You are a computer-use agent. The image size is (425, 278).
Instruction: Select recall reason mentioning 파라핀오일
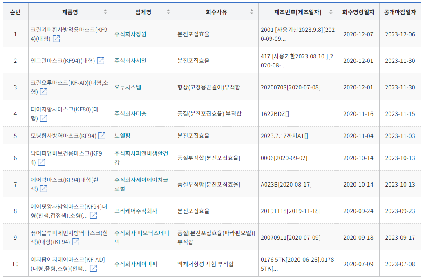pos(216,238)
